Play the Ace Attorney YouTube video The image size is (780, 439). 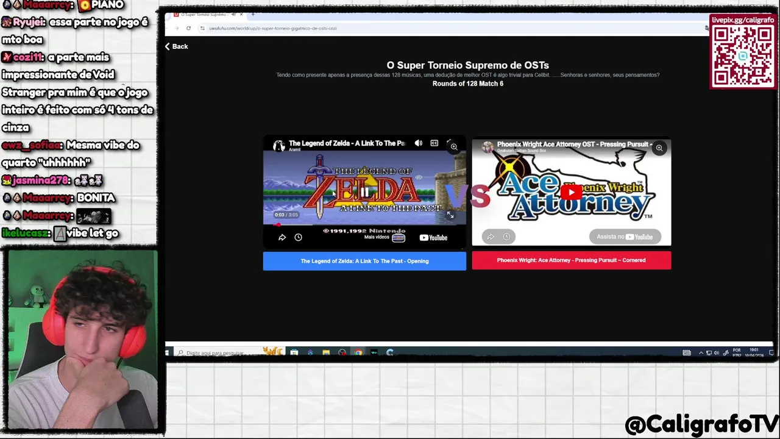click(571, 193)
